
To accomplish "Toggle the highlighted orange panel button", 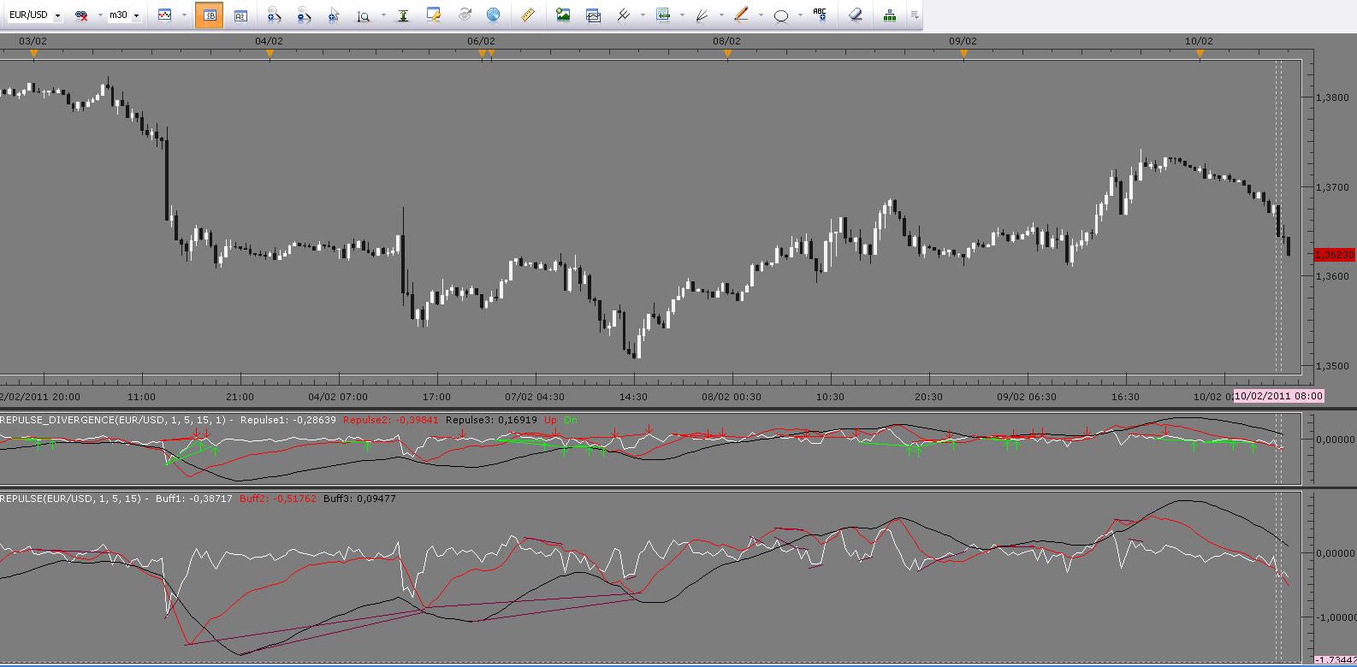I will [209, 15].
